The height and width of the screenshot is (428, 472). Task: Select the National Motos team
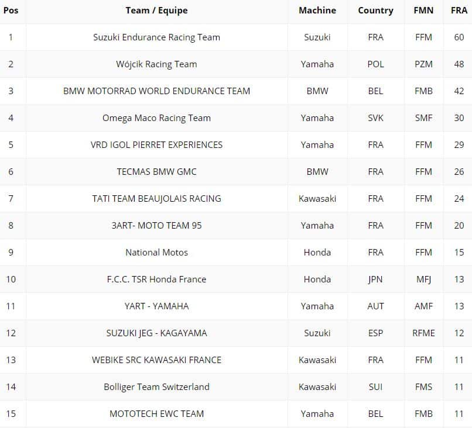156,253
